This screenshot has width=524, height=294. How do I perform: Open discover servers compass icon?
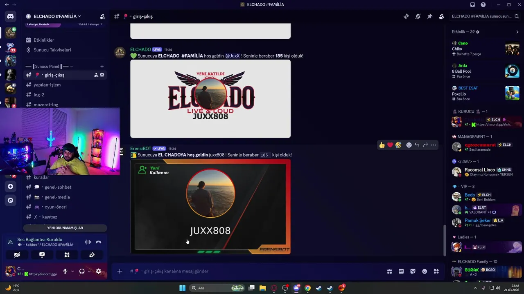pyautogui.click(x=10, y=200)
